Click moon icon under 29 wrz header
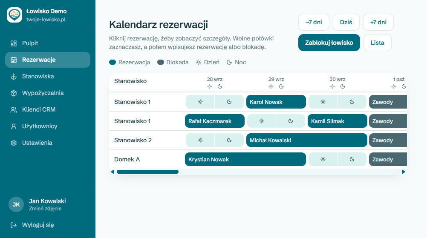The width and height of the screenshot is (427, 238). (281, 86)
